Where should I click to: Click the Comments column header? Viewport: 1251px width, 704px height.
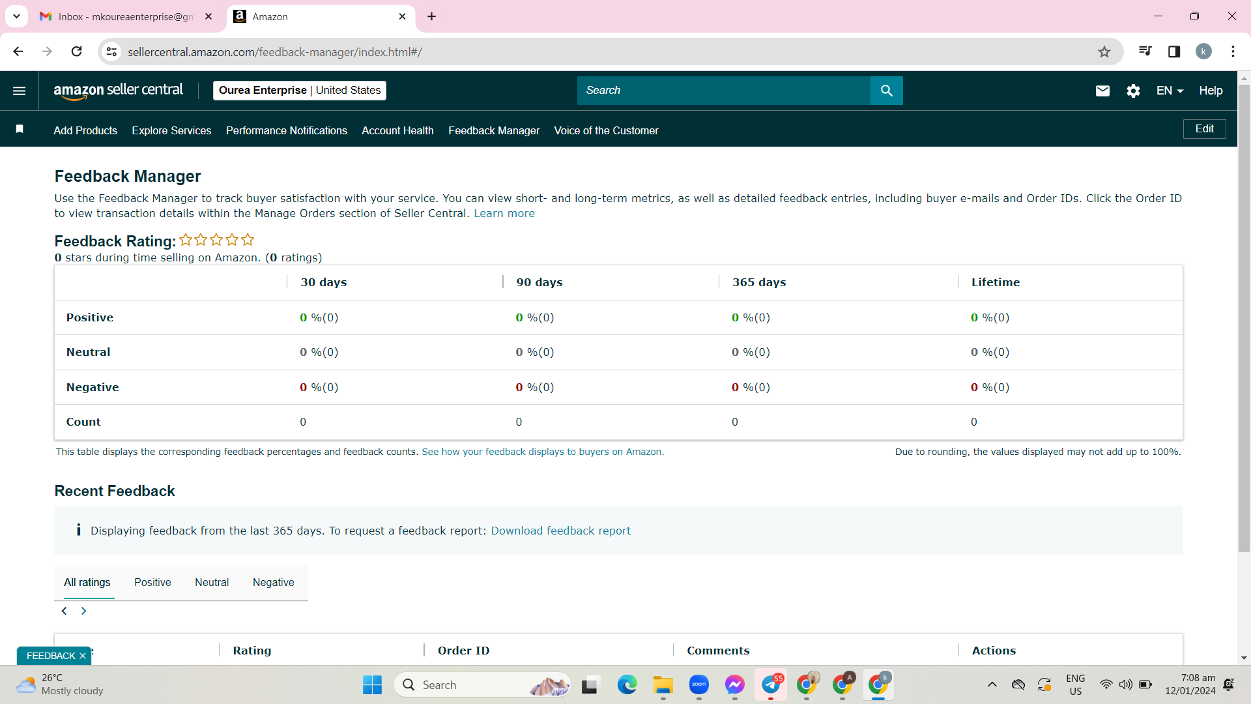(718, 651)
